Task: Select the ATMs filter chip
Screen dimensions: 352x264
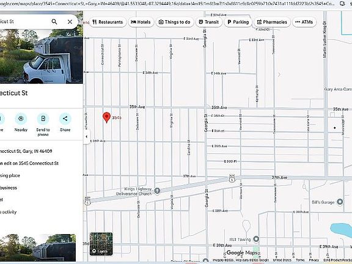Action: 304,22
